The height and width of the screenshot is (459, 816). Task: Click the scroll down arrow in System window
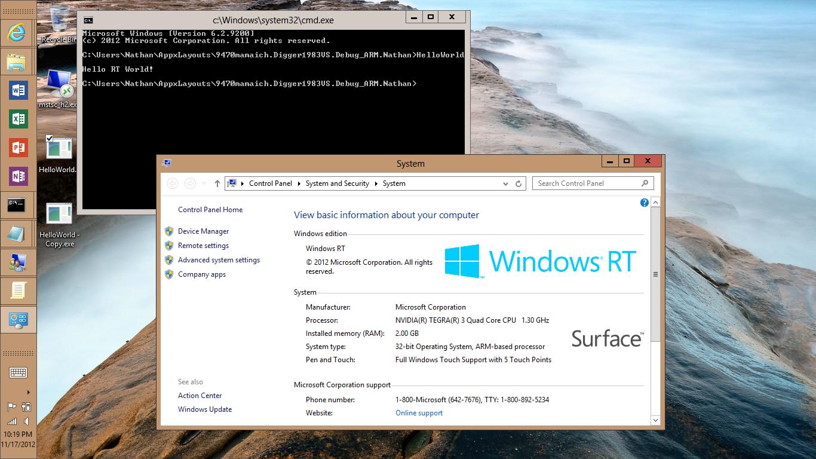655,420
